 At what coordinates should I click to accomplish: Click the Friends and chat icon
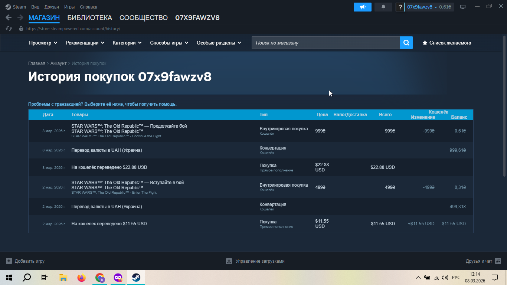(x=498, y=261)
